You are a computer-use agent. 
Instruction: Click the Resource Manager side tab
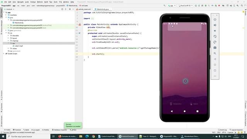pyautogui.click(x=2, y=27)
